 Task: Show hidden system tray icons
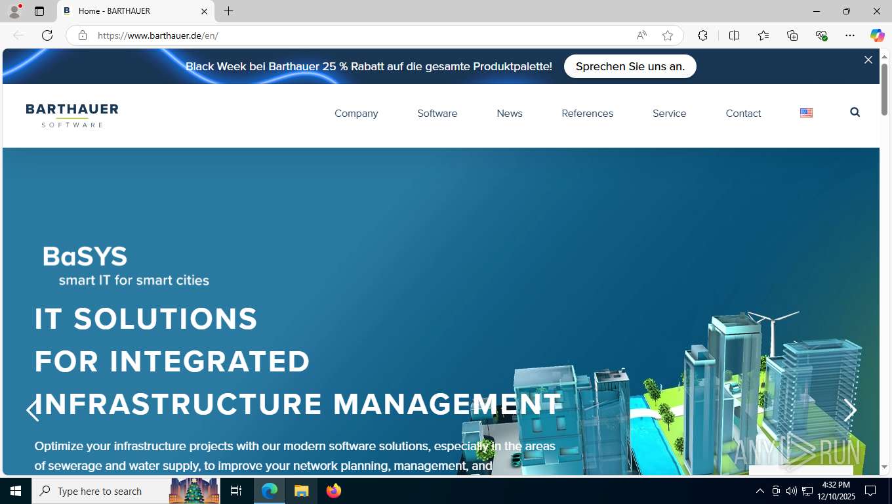pyautogui.click(x=760, y=491)
